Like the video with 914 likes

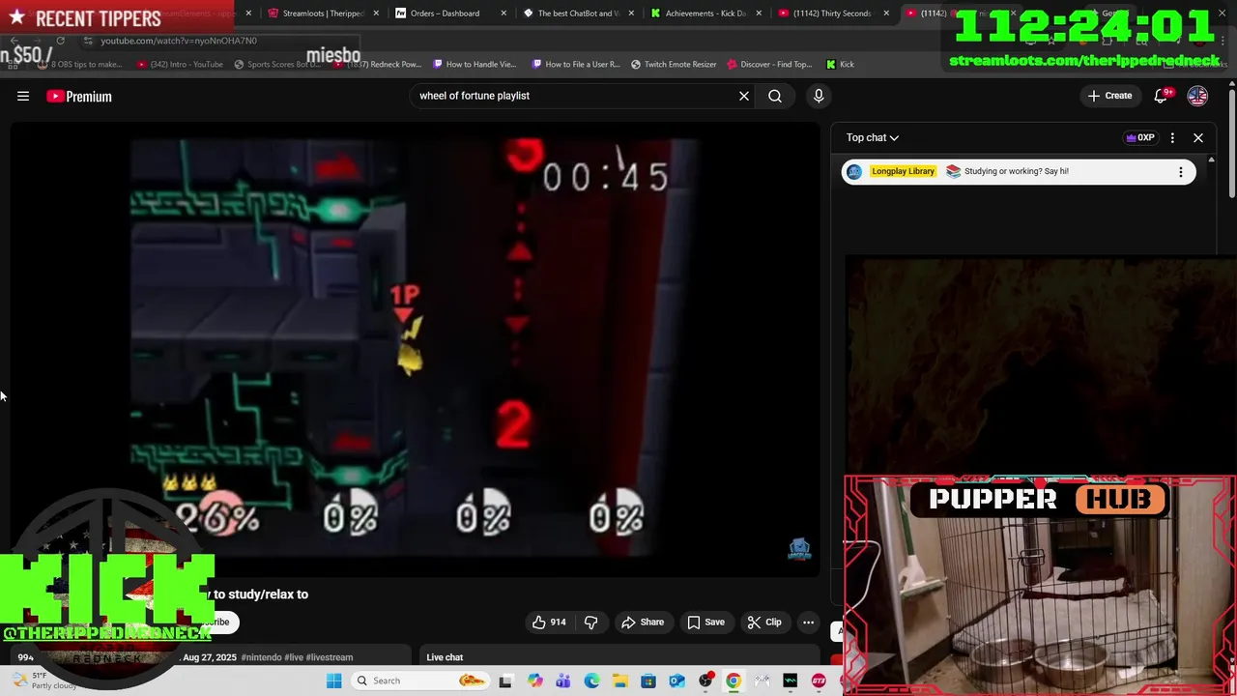tap(548, 623)
